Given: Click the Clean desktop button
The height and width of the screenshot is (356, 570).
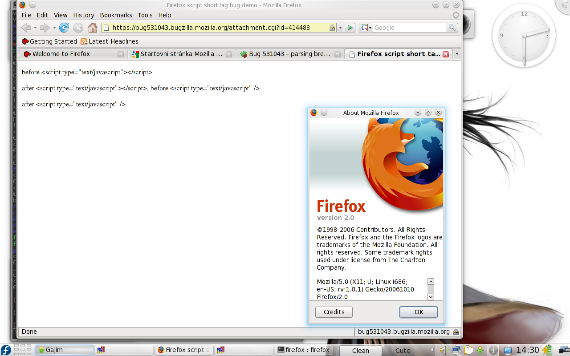Looking at the screenshot, I should (360, 351).
